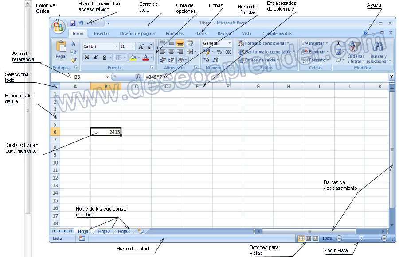The width and height of the screenshot is (399, 257).
Task: Click the percent style button
Action: 219,52
